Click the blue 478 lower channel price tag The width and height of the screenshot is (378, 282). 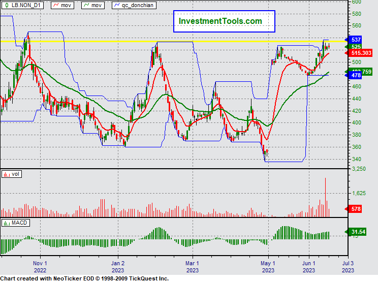354,75
